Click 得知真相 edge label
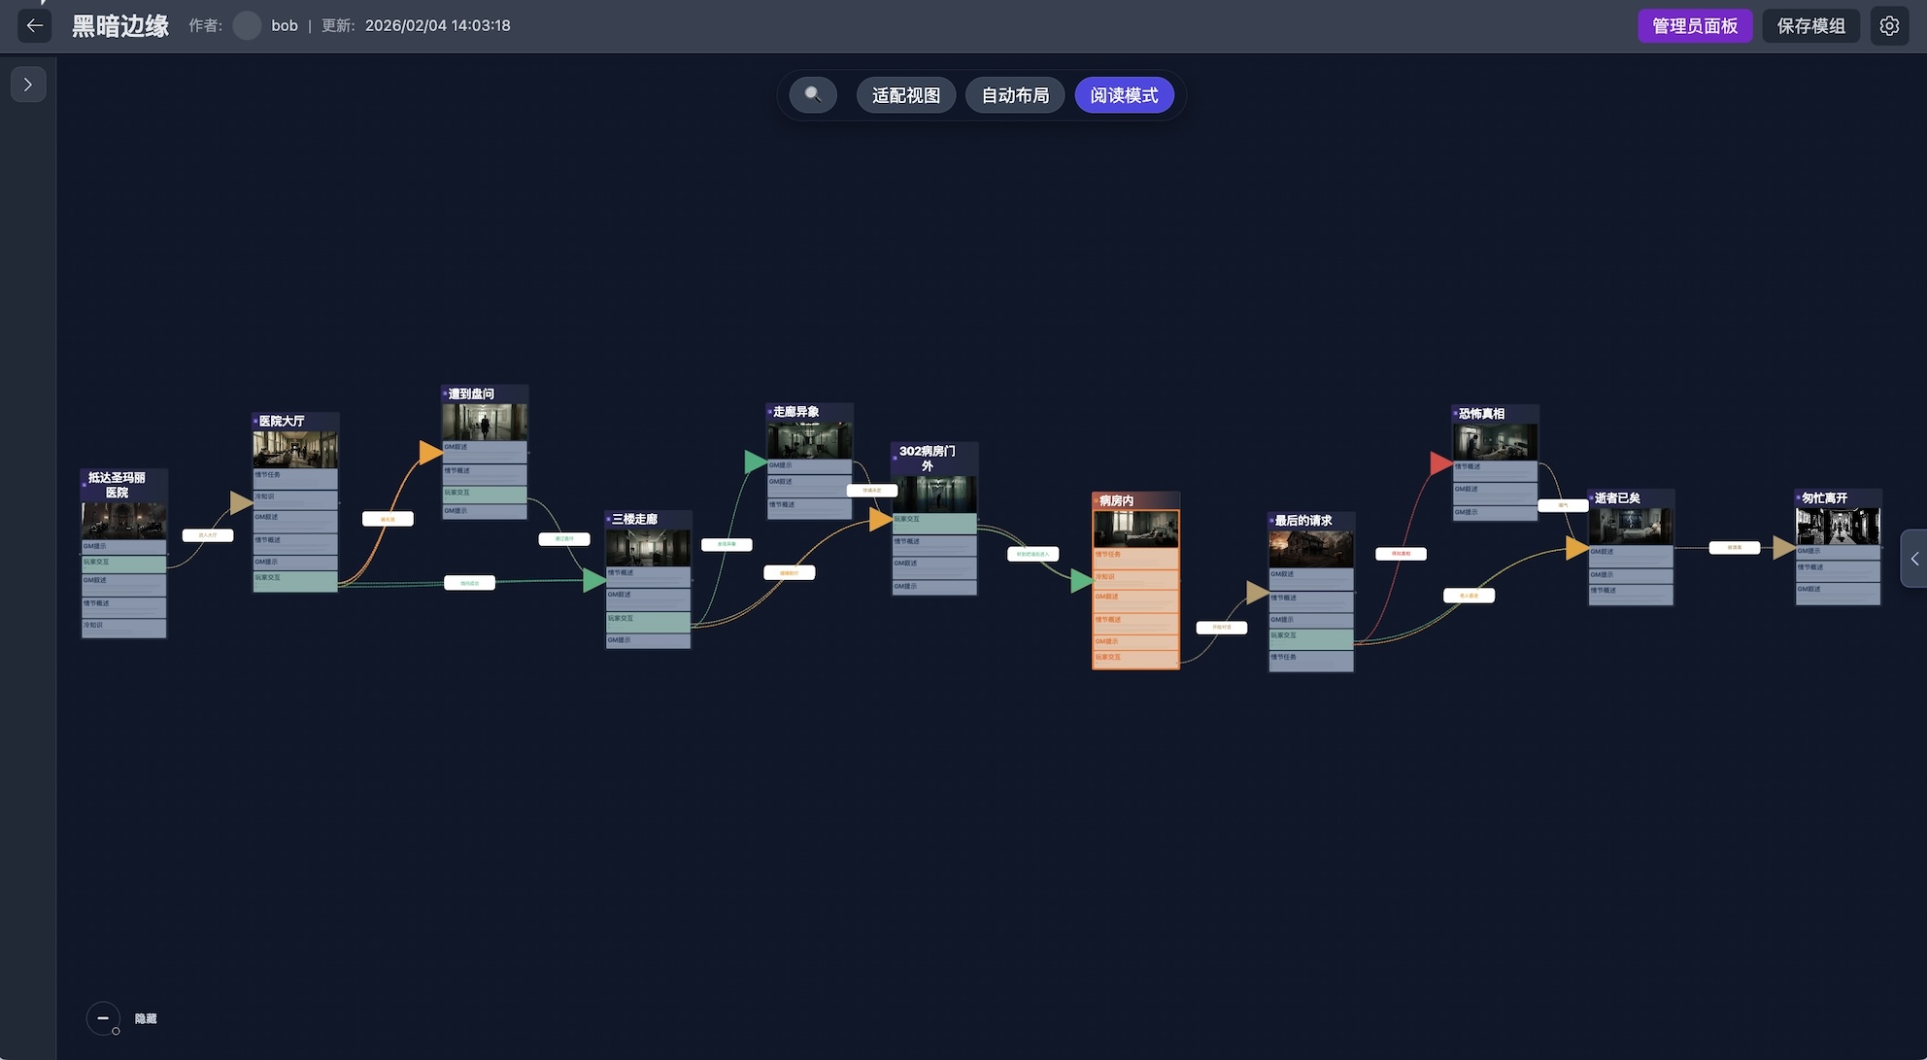The image size is (1927, 1060). pos(1401,554)
